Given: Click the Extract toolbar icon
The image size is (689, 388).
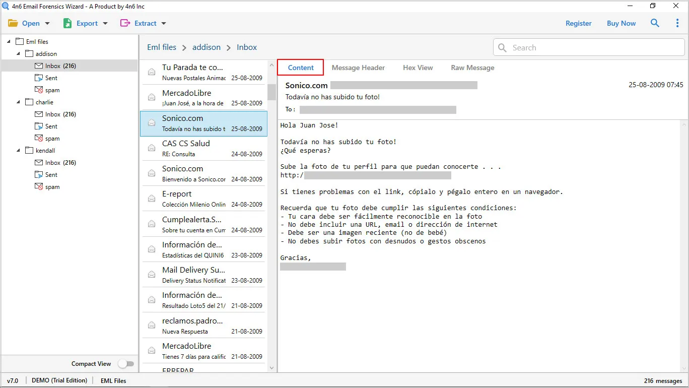Looking at the screenshot, I should pos(125,23).
